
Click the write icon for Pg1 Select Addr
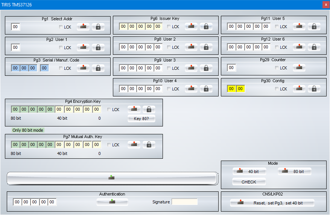(x=83, y=27)
